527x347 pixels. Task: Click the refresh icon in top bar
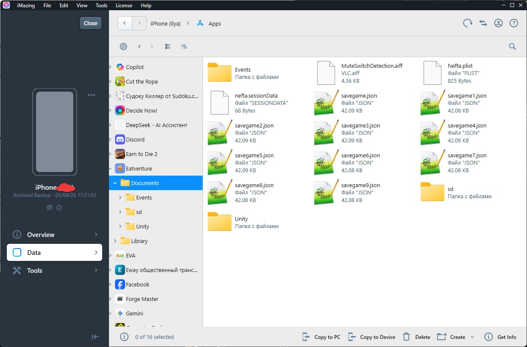[468, 23]
